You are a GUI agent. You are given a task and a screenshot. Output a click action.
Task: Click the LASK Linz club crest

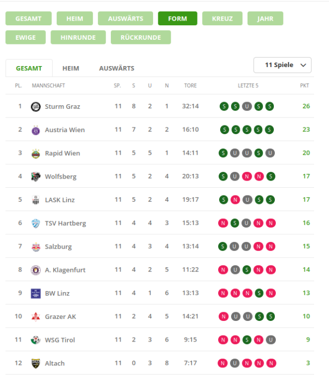[x=36, y=200]
